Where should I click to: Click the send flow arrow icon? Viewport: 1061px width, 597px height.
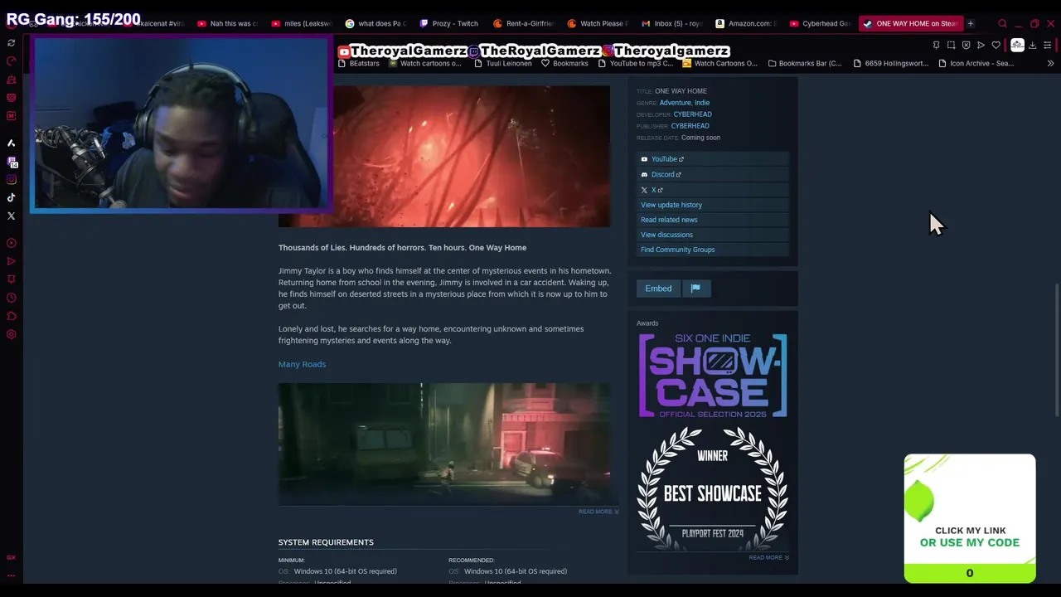click(981, 45)
